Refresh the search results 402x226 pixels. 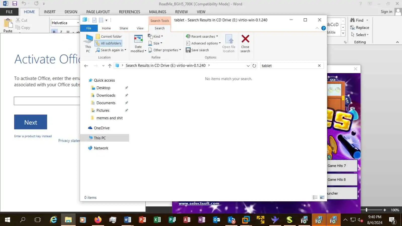[x=254, y=66]
